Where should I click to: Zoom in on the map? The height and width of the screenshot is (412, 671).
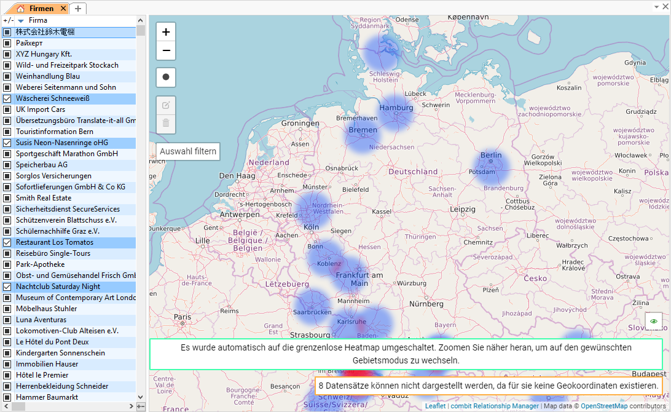pos(166,32)
